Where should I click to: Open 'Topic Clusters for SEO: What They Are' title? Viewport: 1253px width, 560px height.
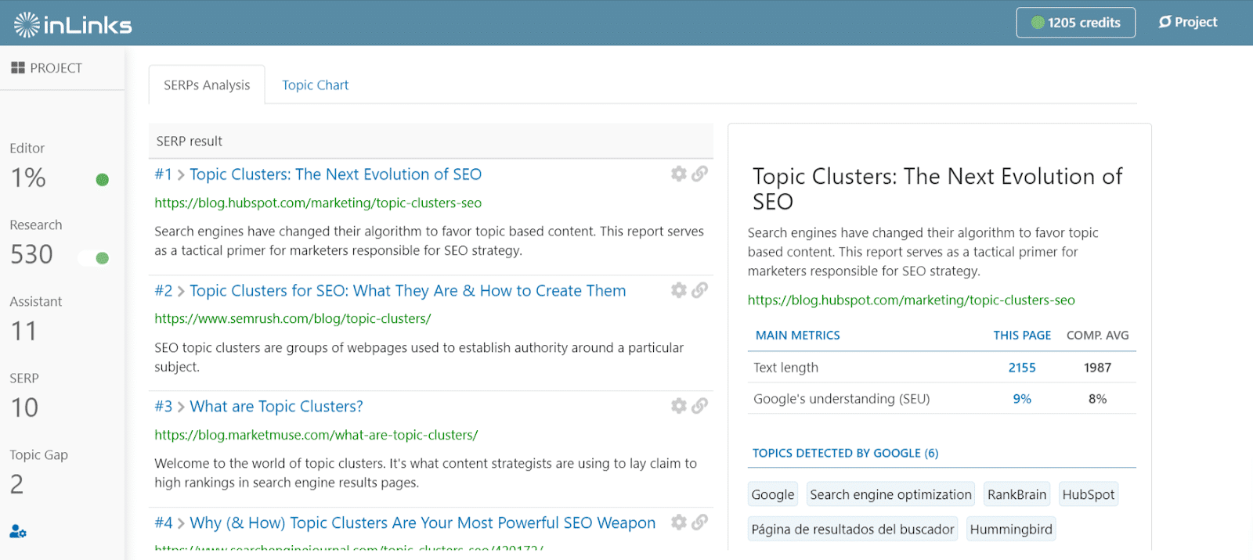coord(407,291)
